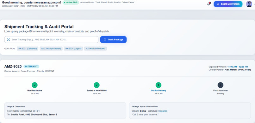Click signature Required link

pyautogui.click(x=163, y=111)
